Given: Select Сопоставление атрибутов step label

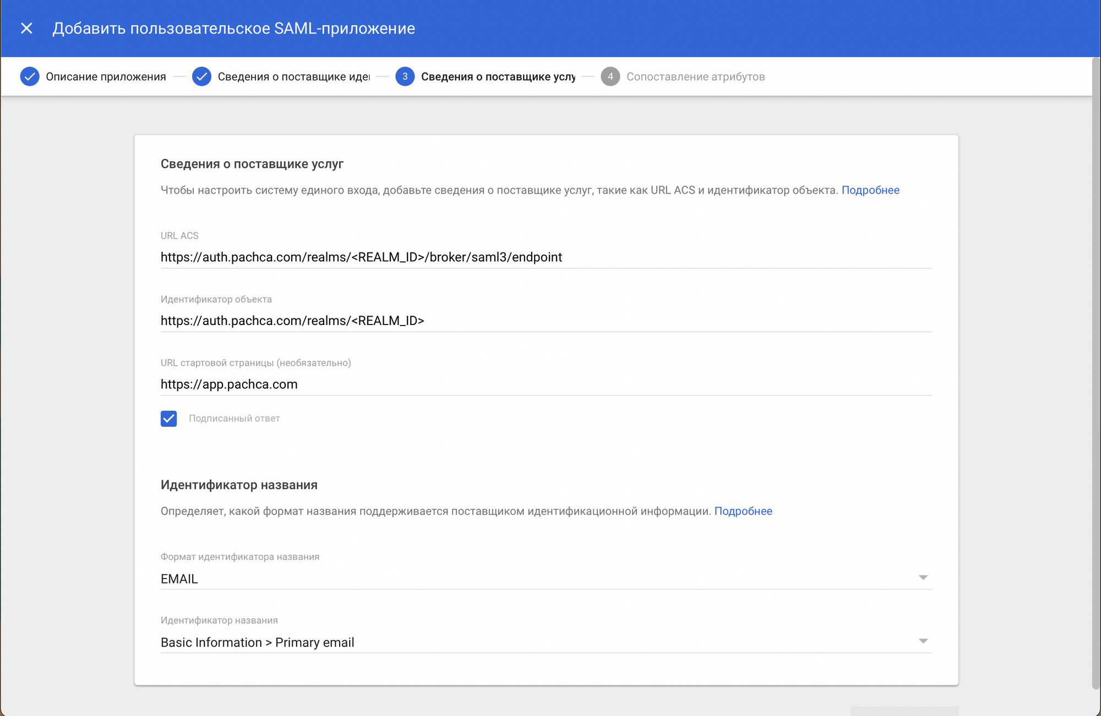Looking at the screenshot, I should pos(695,76).
